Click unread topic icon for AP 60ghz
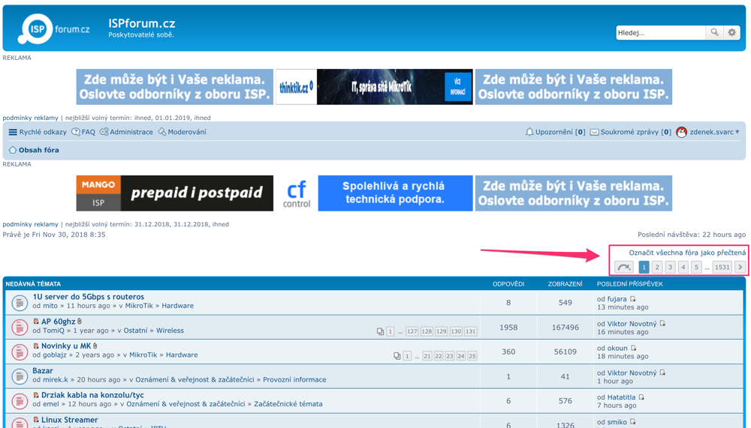Viewport: 751px width, 428px height. 20,327
